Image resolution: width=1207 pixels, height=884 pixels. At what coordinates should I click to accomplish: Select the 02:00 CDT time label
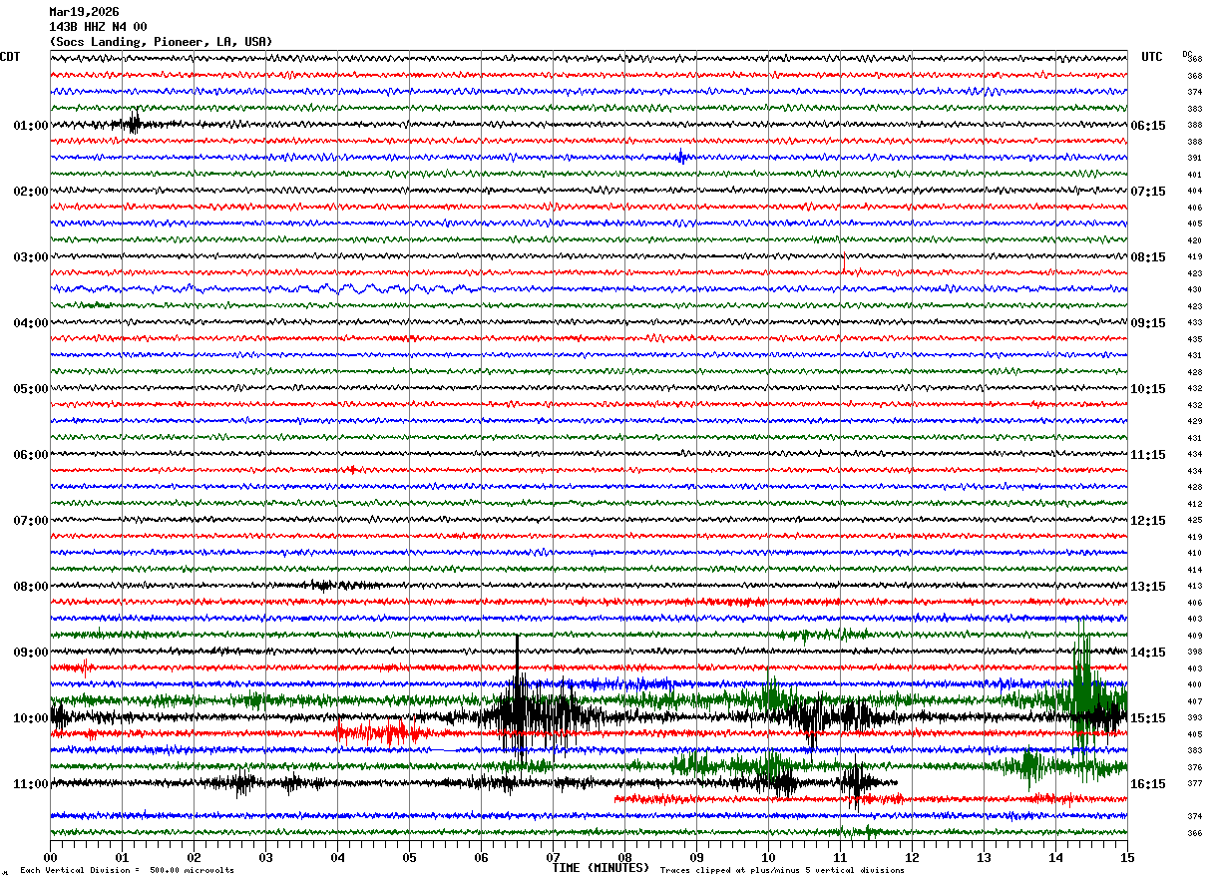point(30,192)
